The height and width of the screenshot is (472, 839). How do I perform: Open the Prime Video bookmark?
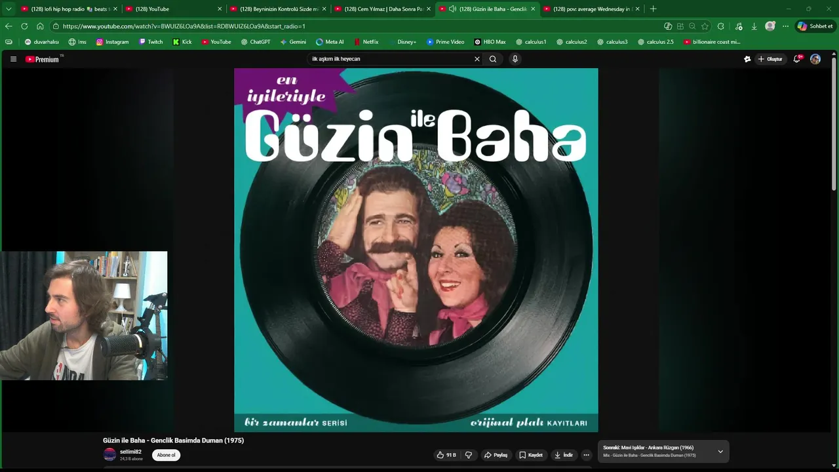coord(445,42)
